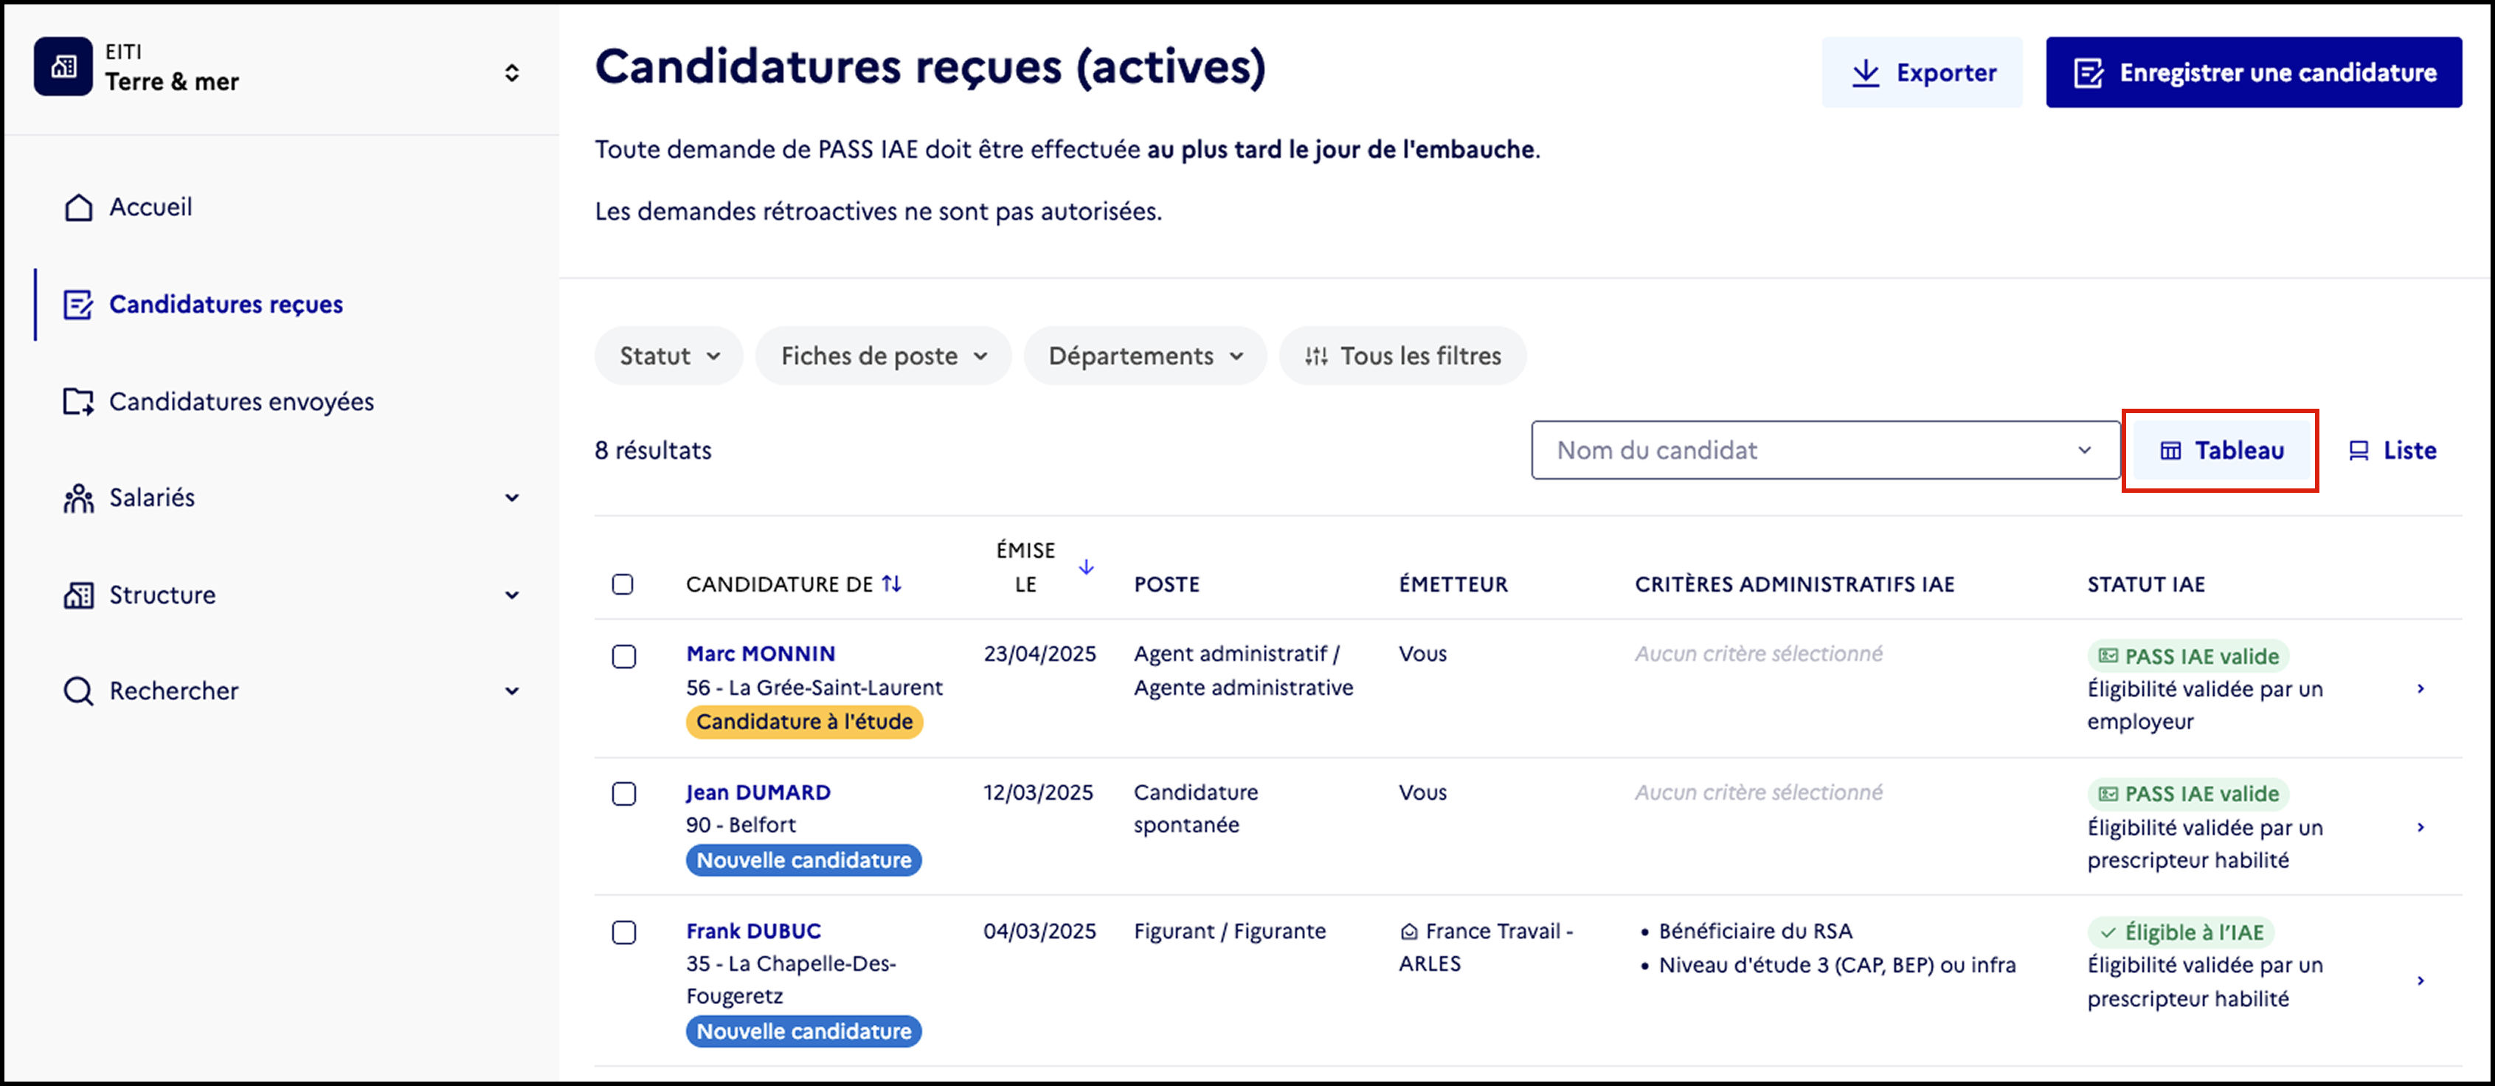Screen dimensions: 2495x1086
Task: Click the house icon beside France Travail - ARLES
Action: click(1409, 932)
